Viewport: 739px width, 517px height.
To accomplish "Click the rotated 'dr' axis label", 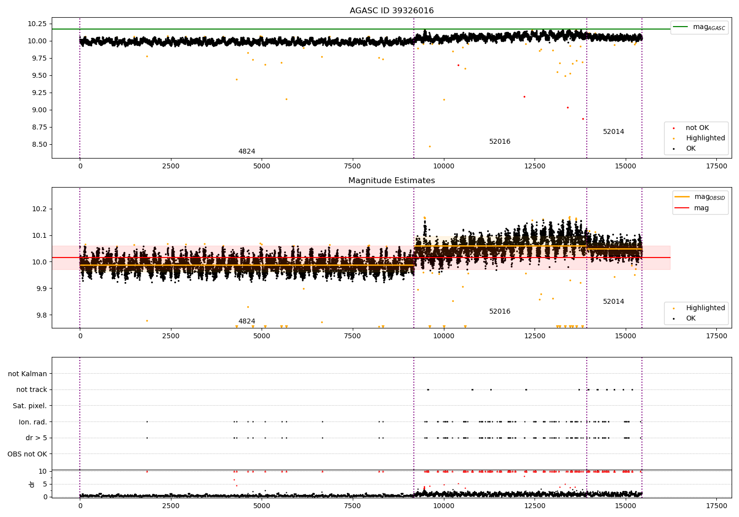I will click(32, 484).
